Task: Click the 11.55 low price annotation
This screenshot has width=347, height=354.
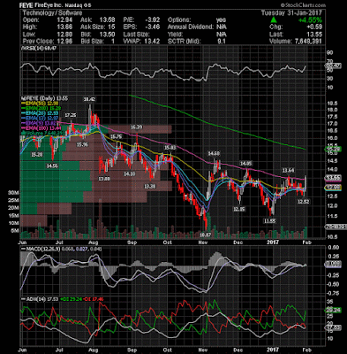Action: (x=269, y=220)
